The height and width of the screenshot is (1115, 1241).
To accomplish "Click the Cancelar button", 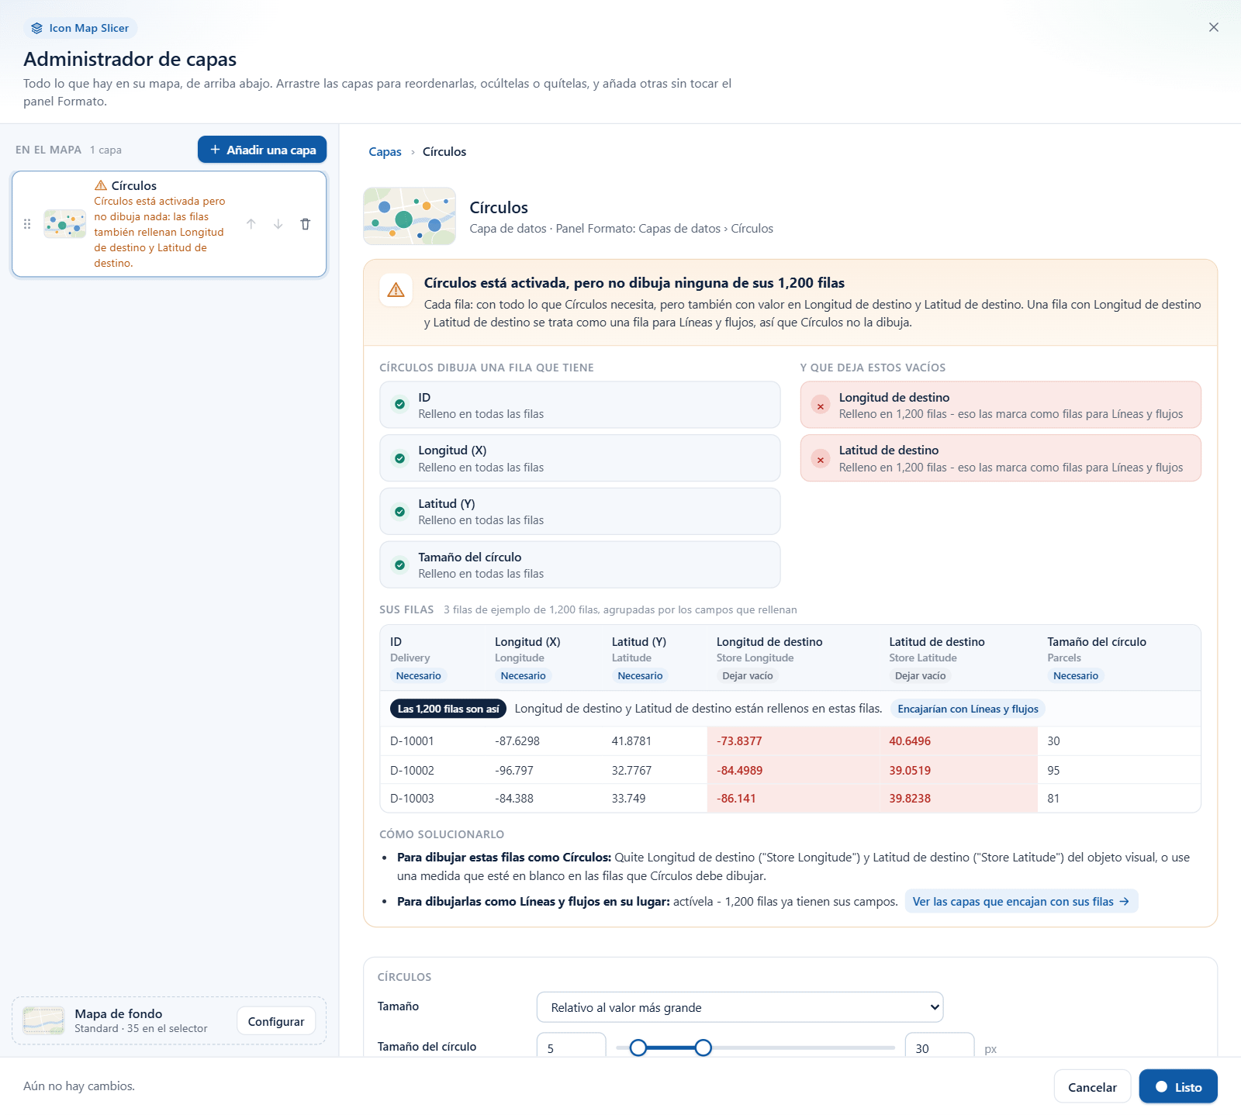I will pos(1092,1087).
